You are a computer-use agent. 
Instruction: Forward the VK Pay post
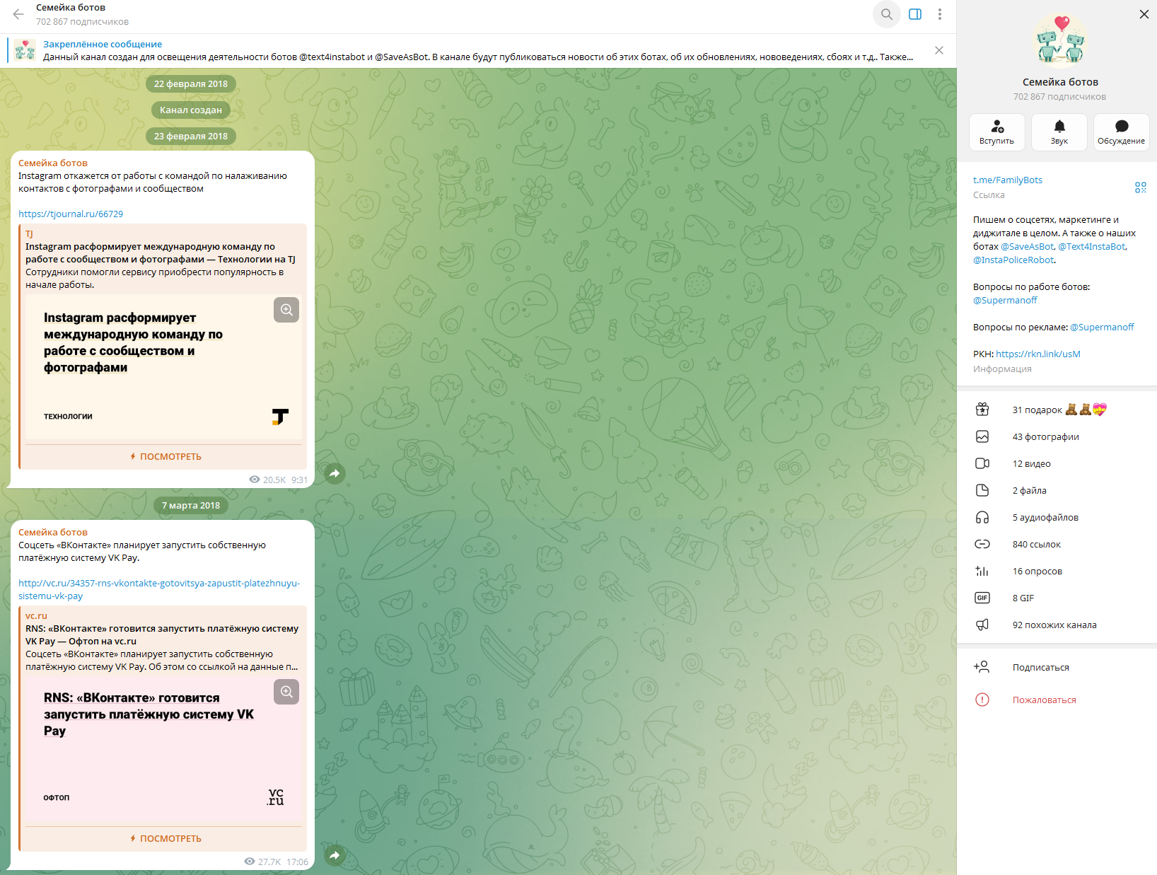(335, 855)
